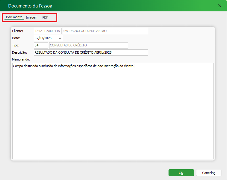Click into the Descrição text field

91,53
